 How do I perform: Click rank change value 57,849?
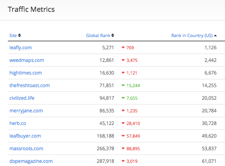point(133,136)
